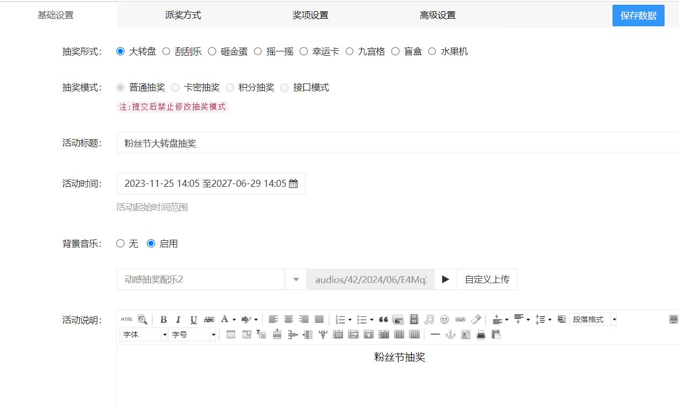Open the 动感抽奖配乐2 music dropdown

point(296,279)
